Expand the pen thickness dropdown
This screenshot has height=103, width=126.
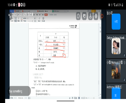36,18
